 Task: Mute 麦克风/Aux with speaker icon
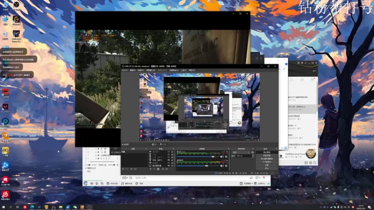222,157
